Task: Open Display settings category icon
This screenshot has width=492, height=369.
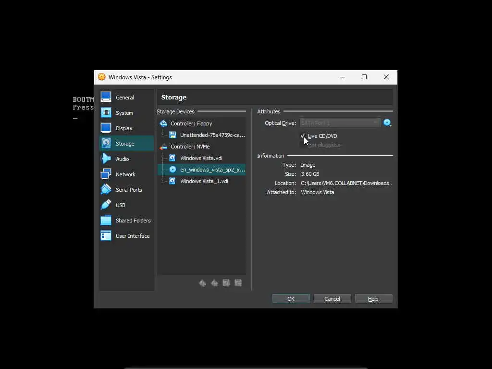Action: point(106,128)
